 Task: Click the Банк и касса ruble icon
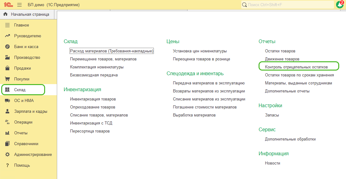pos(8,47)
